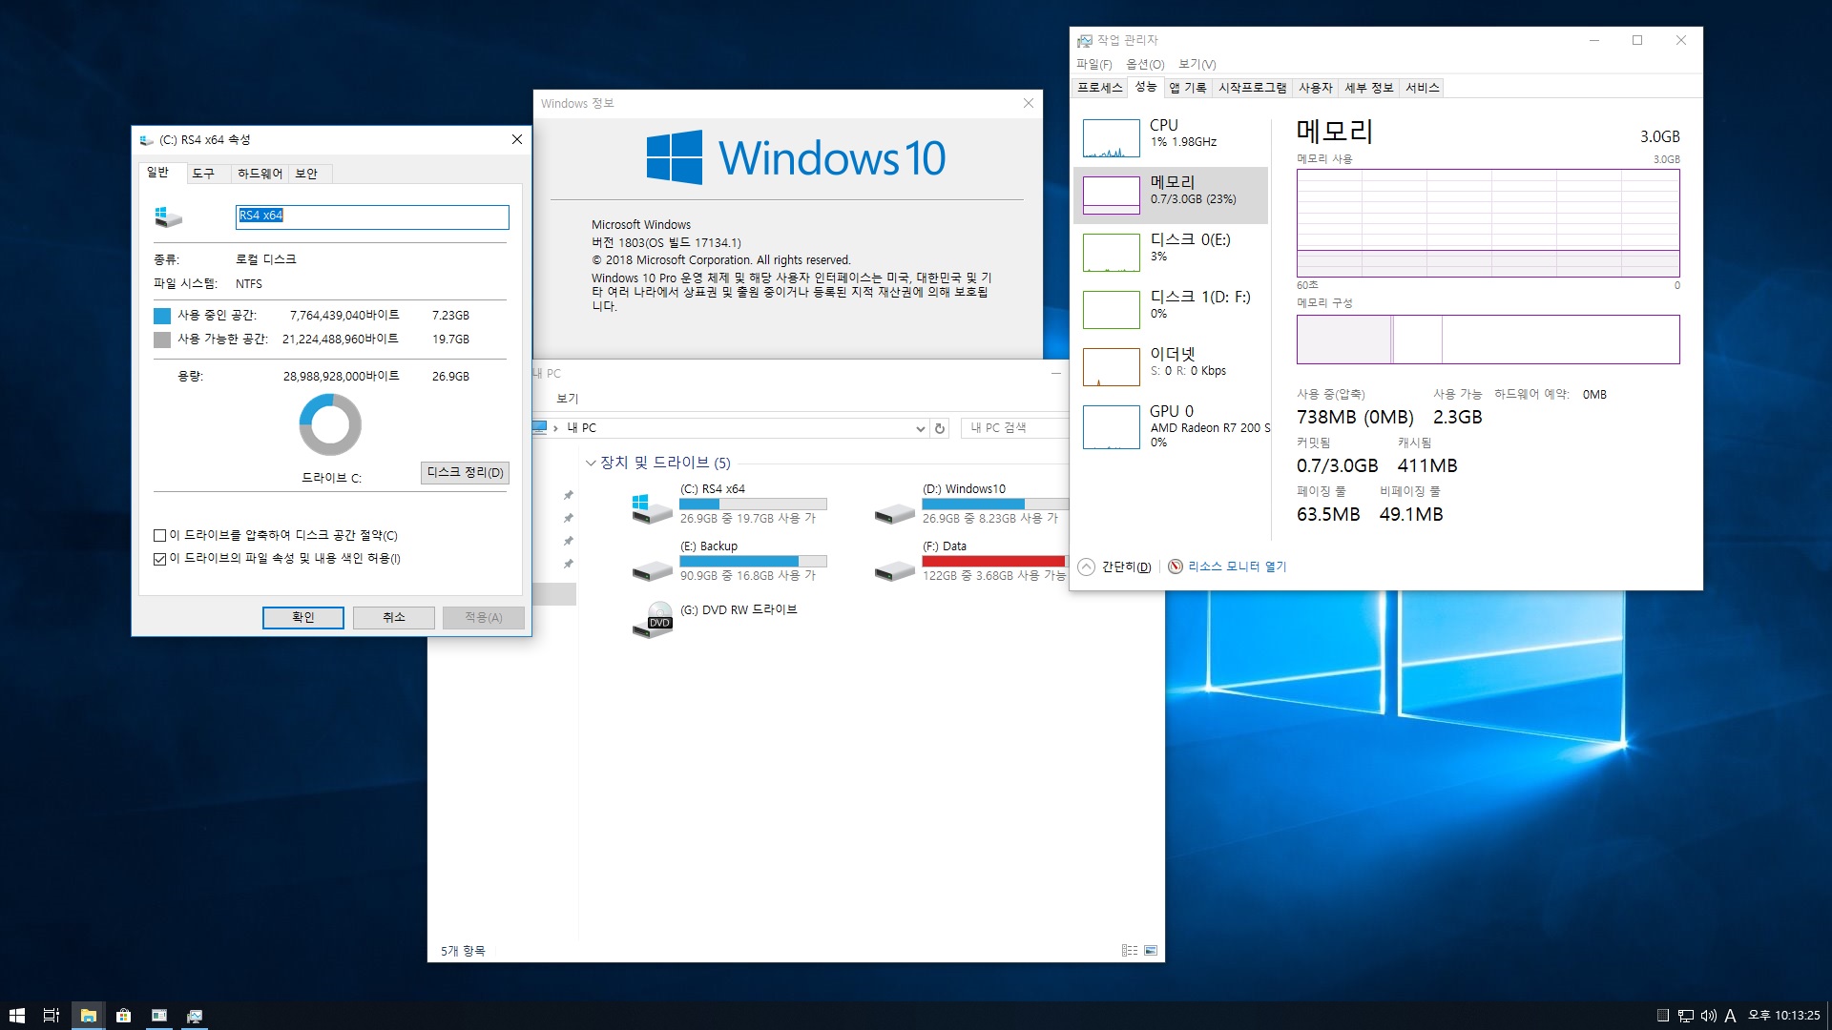Open the File menu in Task Manager
This screenshot has width=1832, height=1030.
1093,64
